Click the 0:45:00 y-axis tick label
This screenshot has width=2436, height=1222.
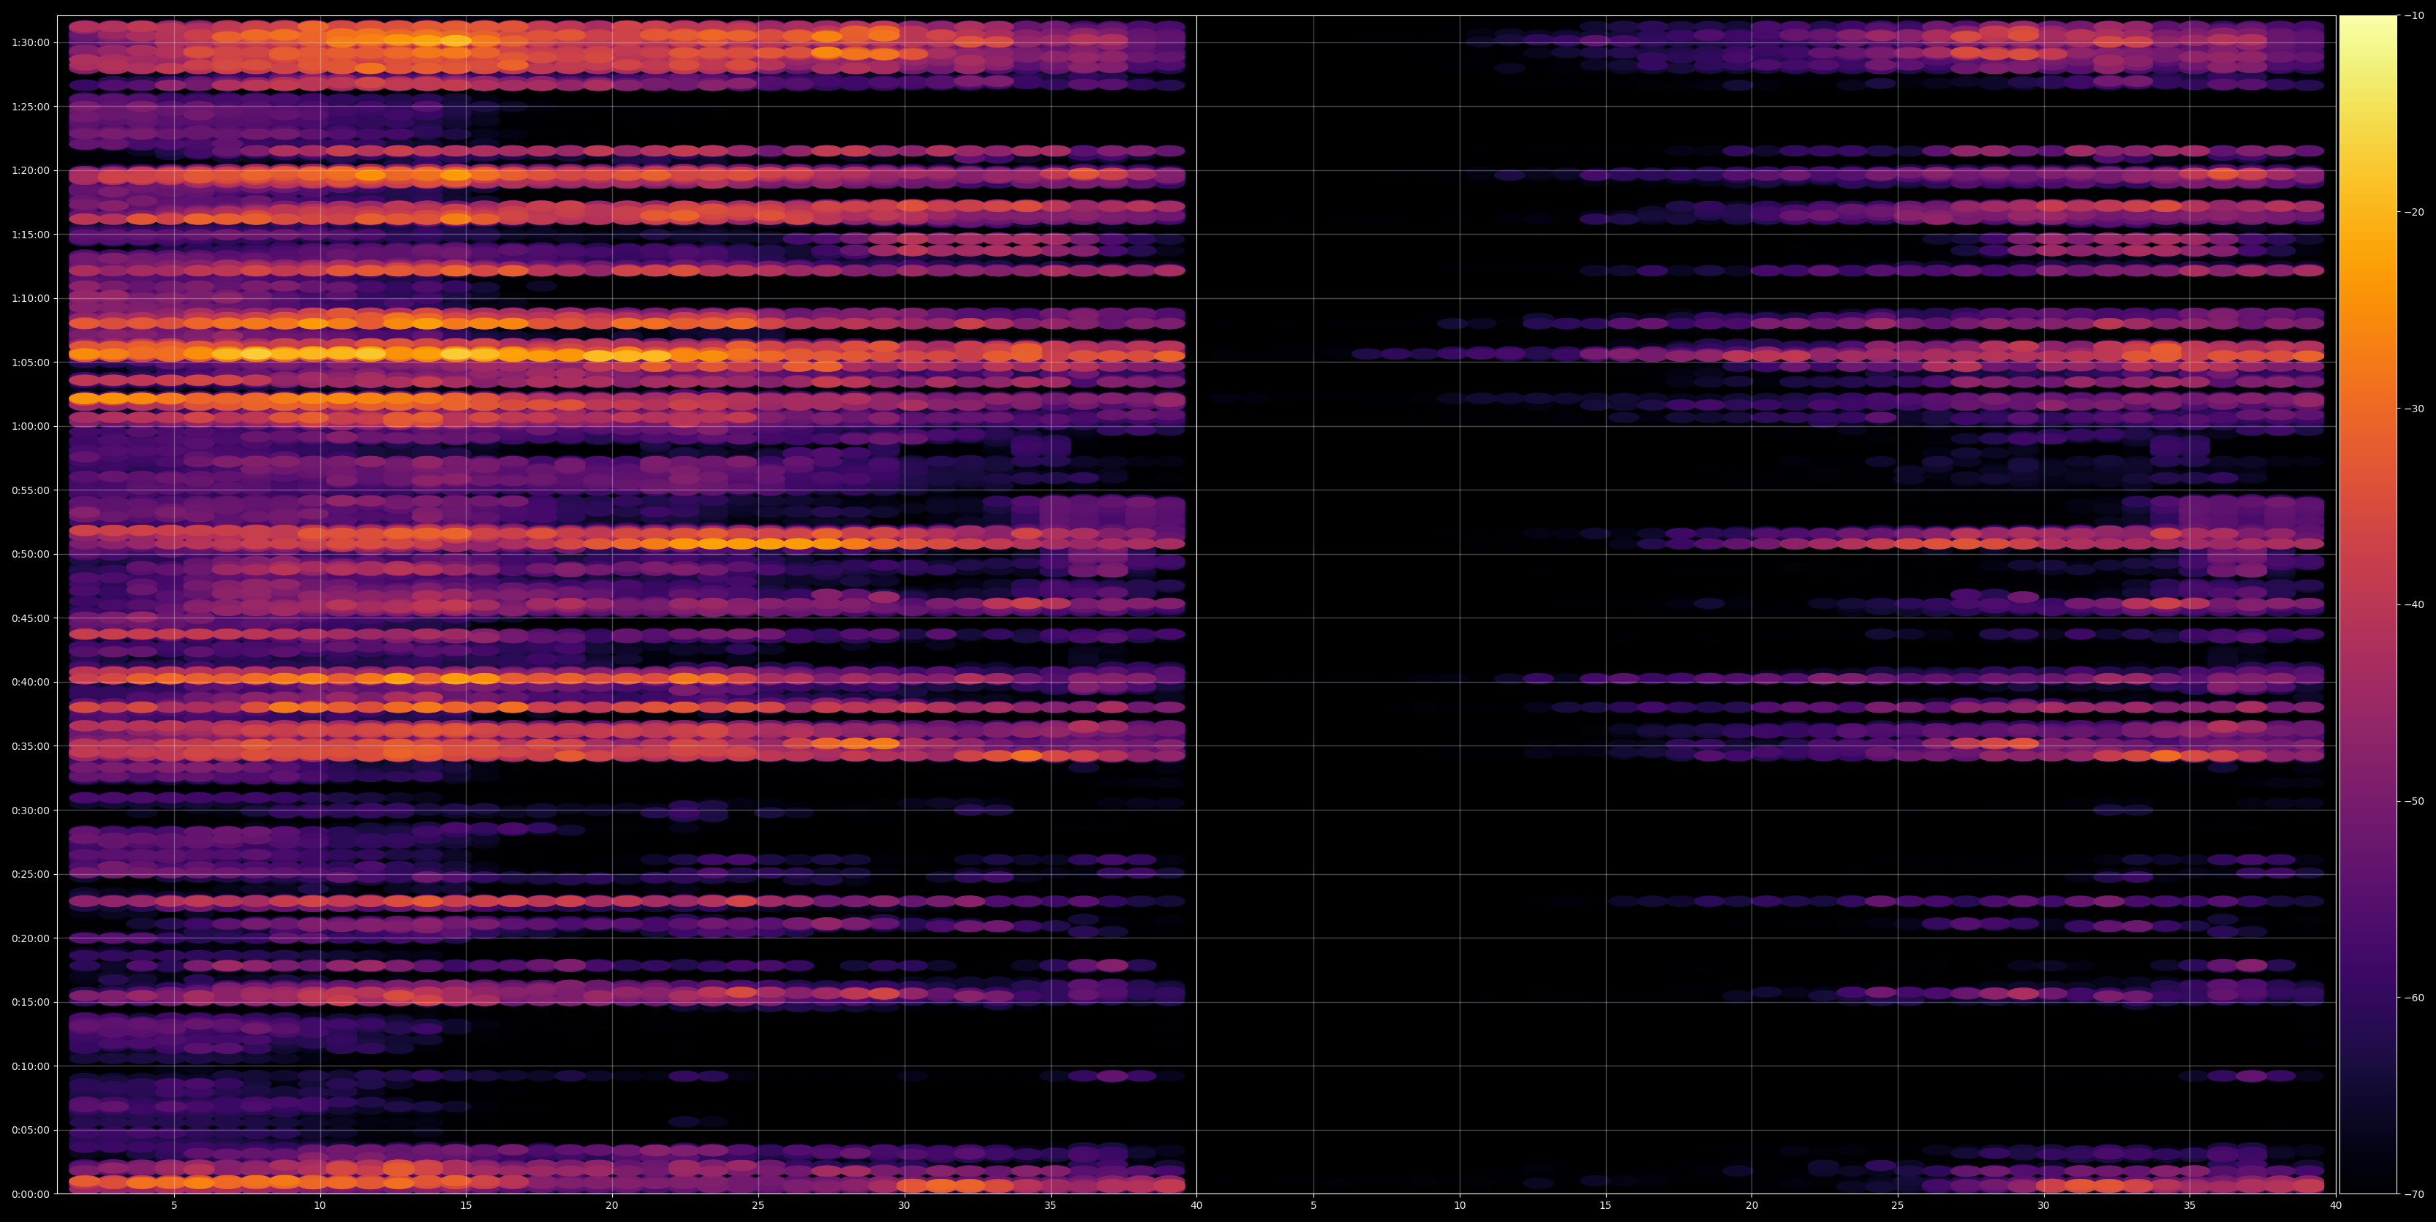coord(29,618)
